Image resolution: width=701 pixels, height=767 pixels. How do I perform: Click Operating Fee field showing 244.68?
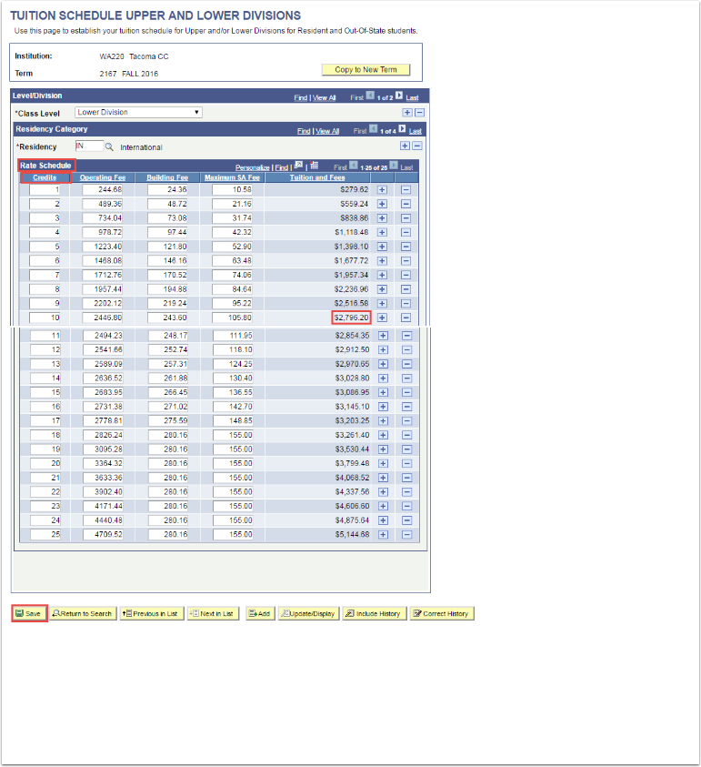pyautogui.click(x=102, y=190)
